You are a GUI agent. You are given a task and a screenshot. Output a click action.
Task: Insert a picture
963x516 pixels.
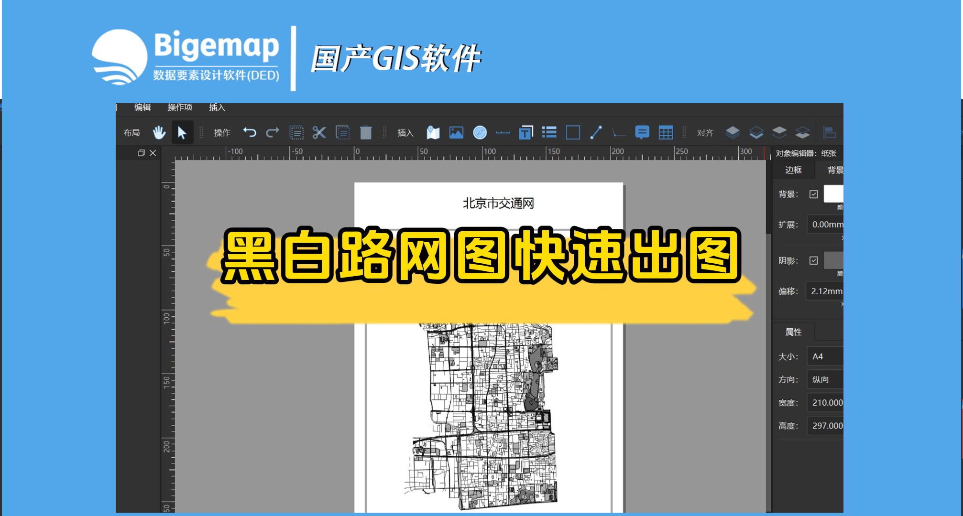point(456,132)
